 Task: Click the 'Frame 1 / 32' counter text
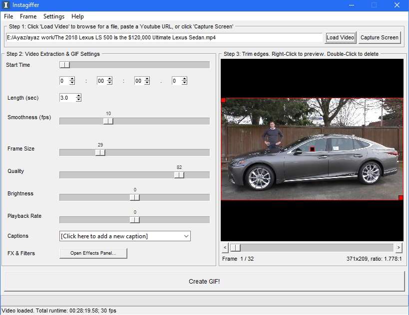click(238, 259)
